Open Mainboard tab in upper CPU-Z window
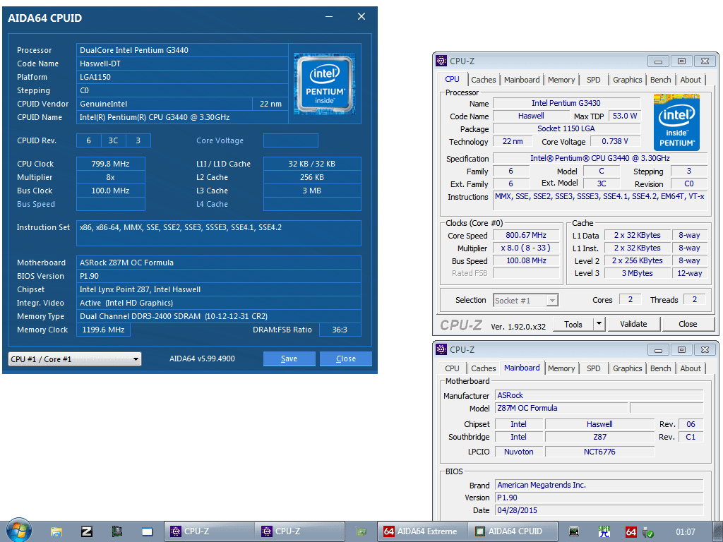This screenshot has height=542, width=723. tap(522, 80)
